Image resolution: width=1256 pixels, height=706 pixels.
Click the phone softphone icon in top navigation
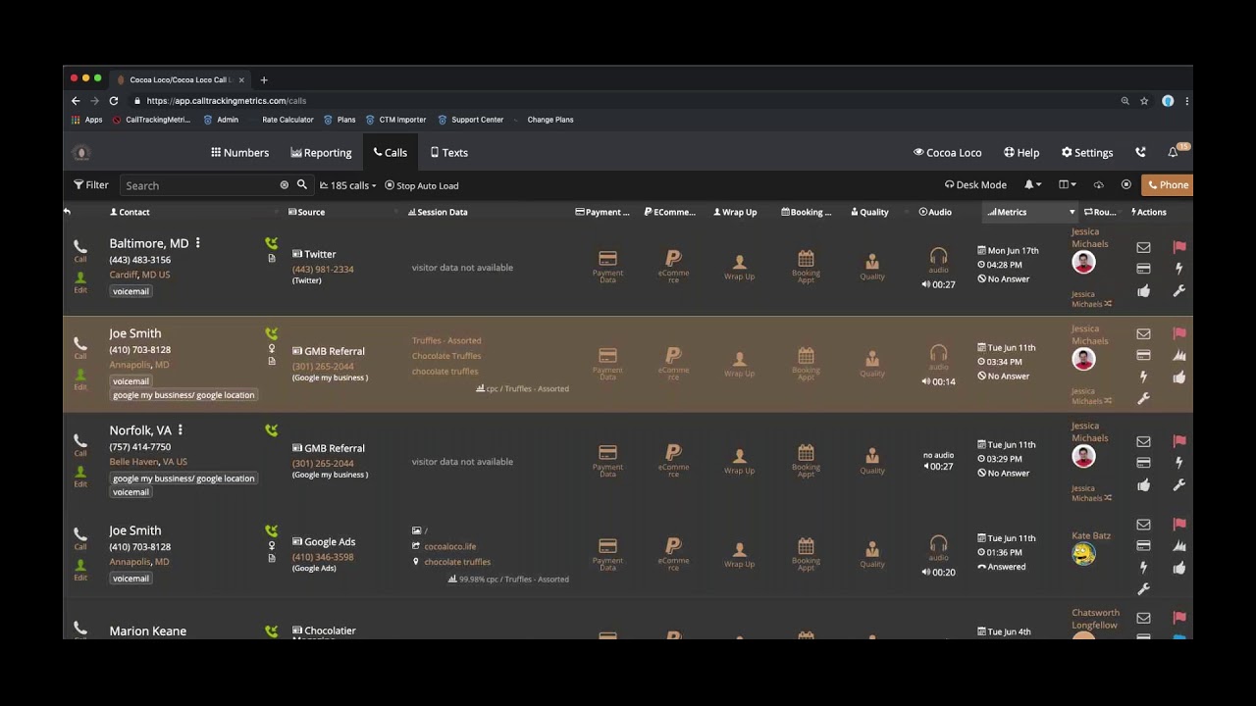coord(1140,152)
